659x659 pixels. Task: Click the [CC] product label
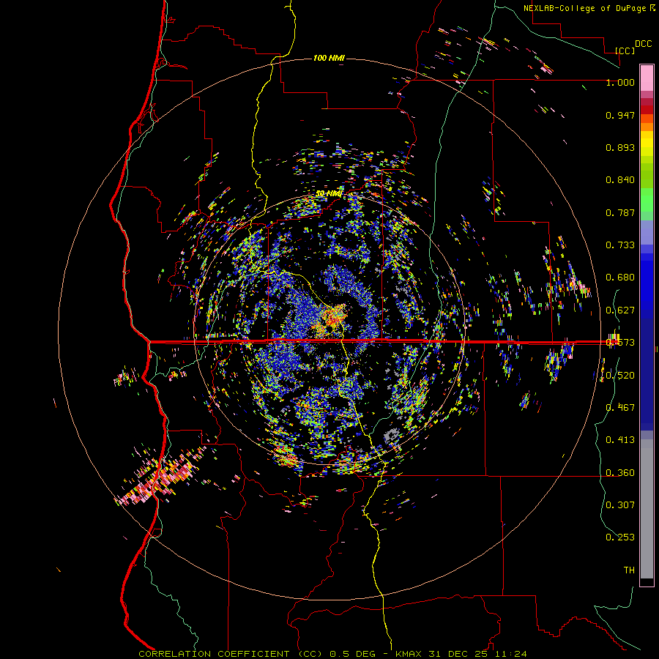625,51
